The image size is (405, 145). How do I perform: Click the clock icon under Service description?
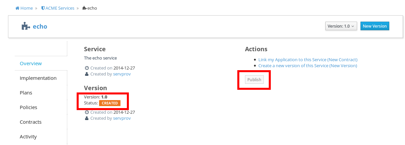pyautogui.click(x=87, y=68)
